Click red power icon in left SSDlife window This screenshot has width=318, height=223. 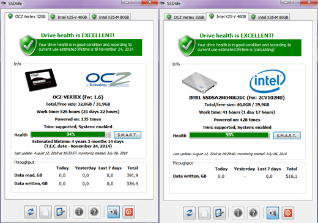coord(128,212)
